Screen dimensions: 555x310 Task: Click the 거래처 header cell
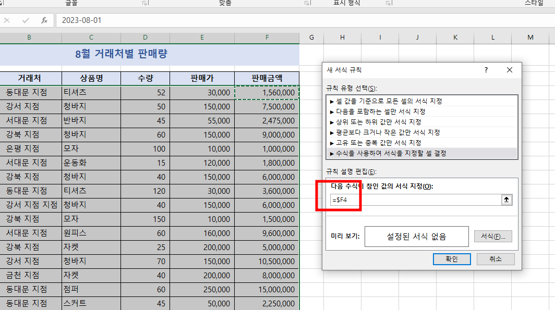pos(31,79)
